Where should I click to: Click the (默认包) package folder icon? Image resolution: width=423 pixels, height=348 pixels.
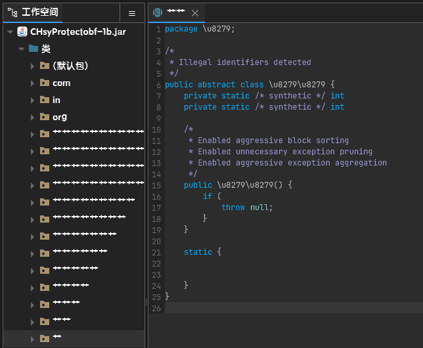click(x=45, y=66)
